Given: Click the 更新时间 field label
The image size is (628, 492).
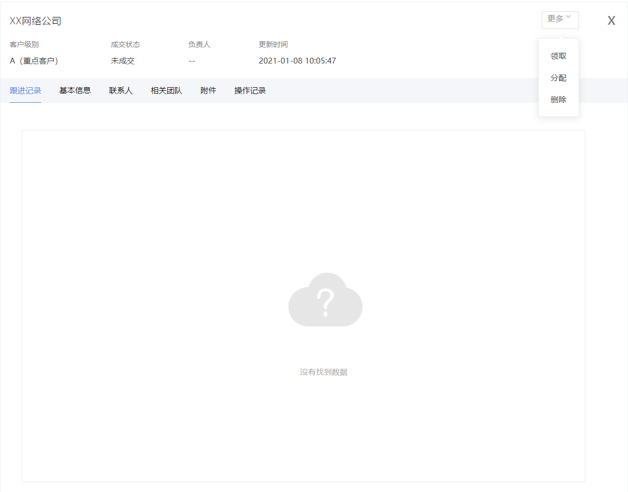Looking at the screenshot, I should (x=273, y=45).
